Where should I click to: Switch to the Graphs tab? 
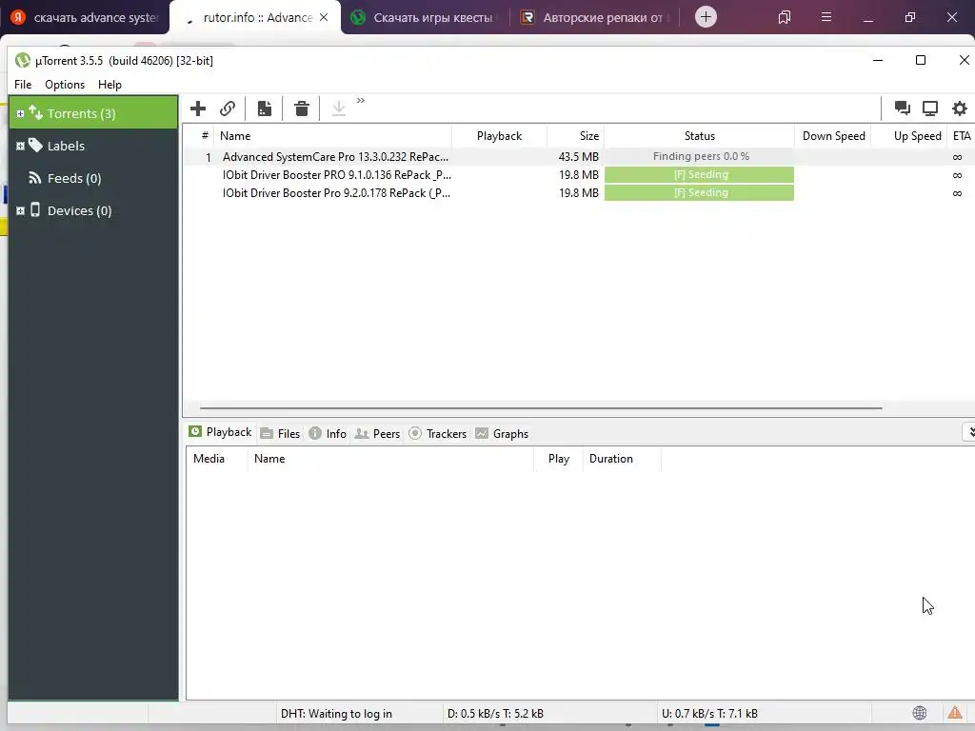coord(502,433)
